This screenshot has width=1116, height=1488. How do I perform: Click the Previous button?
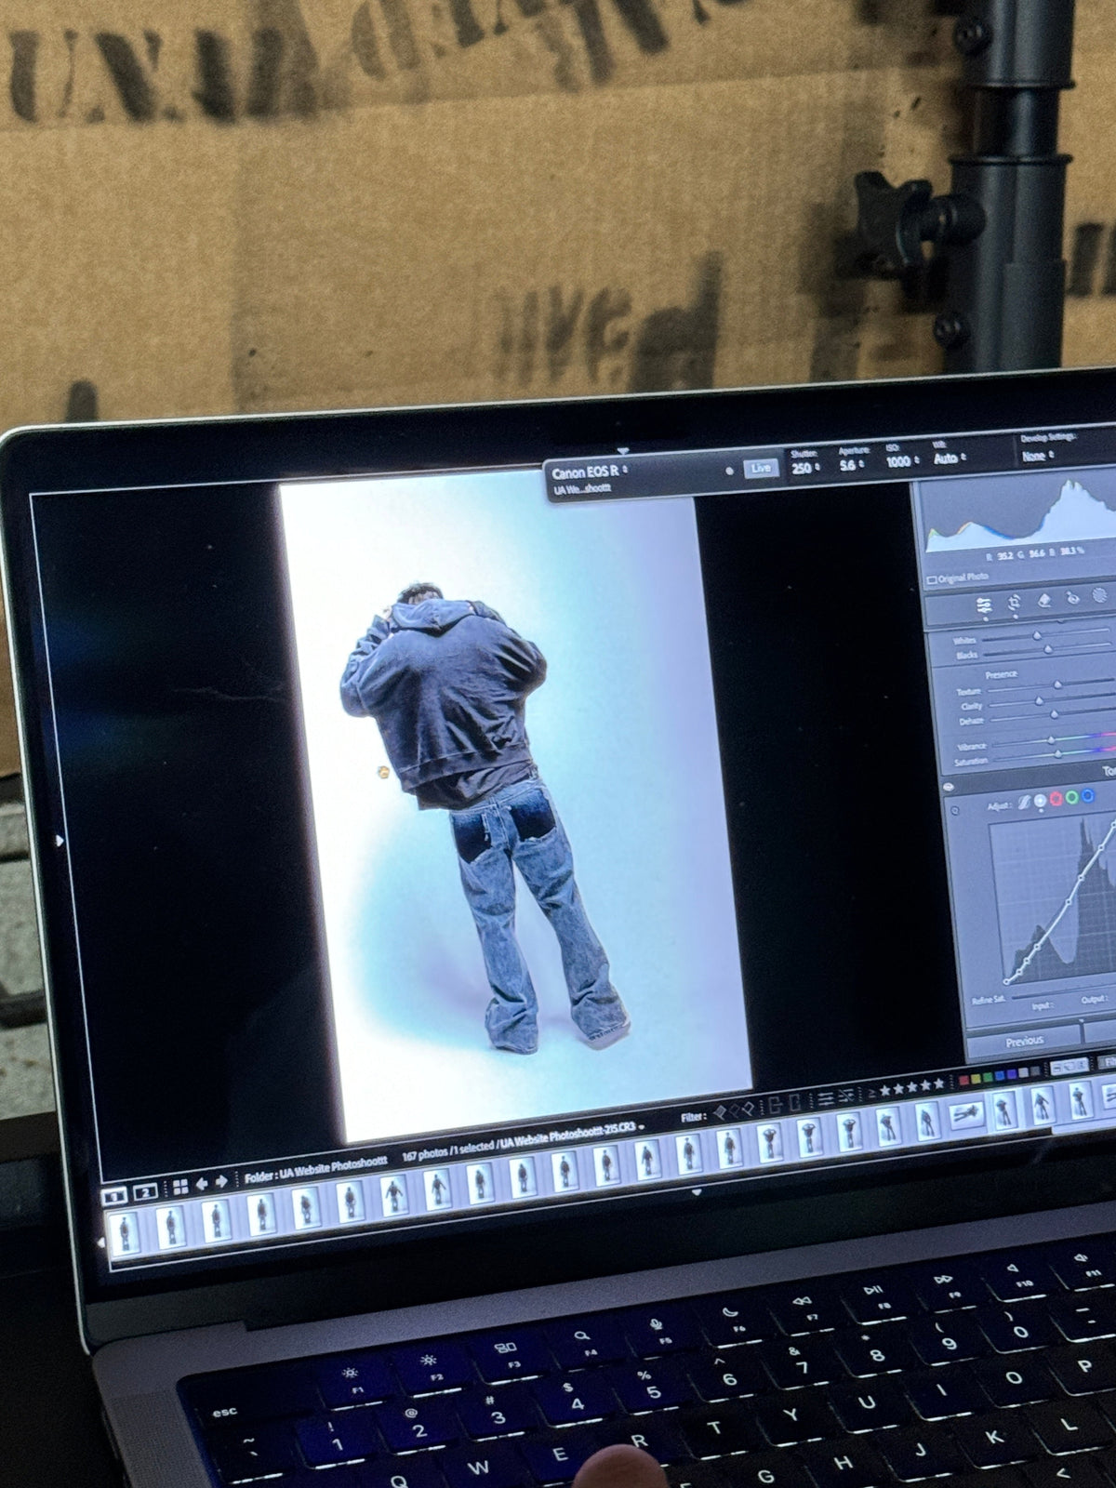(x=1024, y=1042)
